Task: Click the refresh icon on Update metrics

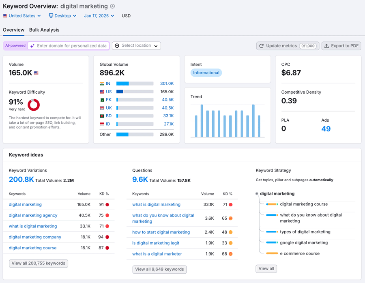Action: 262,46
